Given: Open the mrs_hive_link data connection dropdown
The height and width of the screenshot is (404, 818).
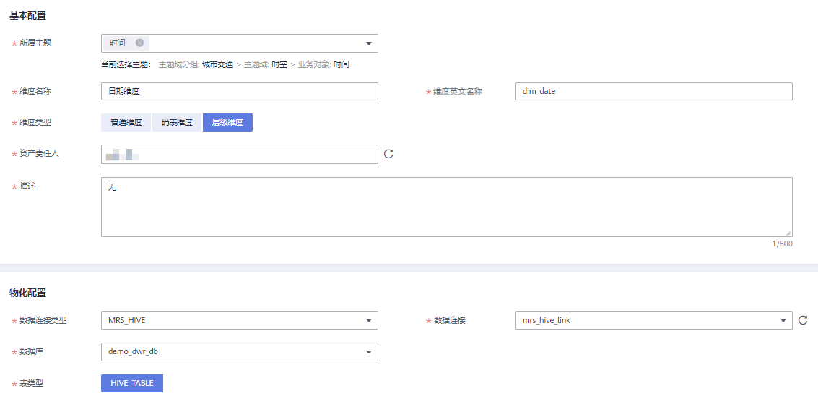Looking at the screenshot, I should pos(783,320).
